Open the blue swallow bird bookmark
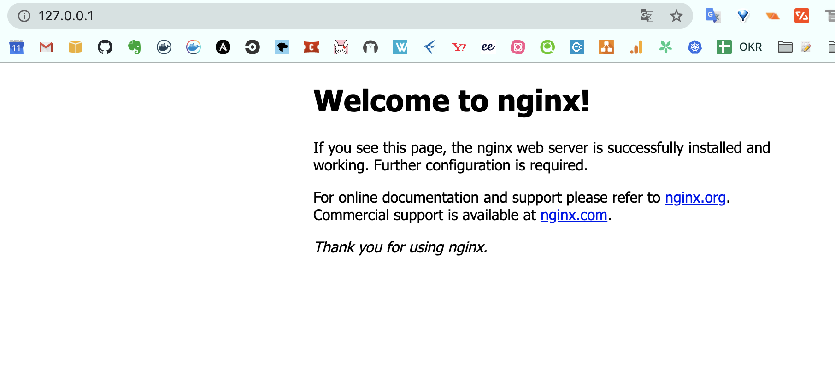The width and height of the screenshot is (835, 386). coord(429,47)
